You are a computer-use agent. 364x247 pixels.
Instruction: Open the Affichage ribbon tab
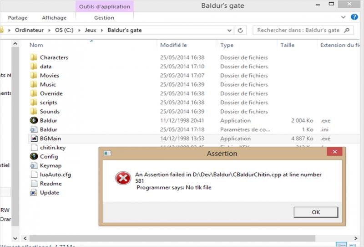54,18
